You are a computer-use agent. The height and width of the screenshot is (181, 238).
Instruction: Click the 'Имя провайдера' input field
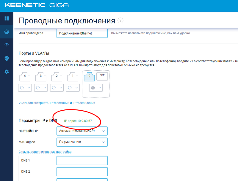click(x=82, y=33)
